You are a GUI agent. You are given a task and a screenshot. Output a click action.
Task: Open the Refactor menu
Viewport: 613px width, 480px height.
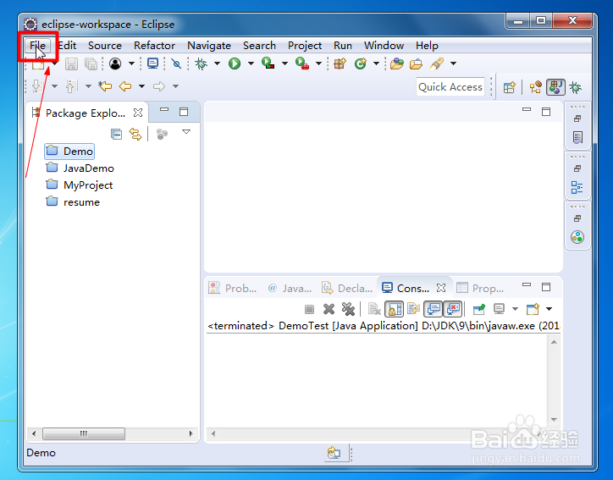coord(154,46)
